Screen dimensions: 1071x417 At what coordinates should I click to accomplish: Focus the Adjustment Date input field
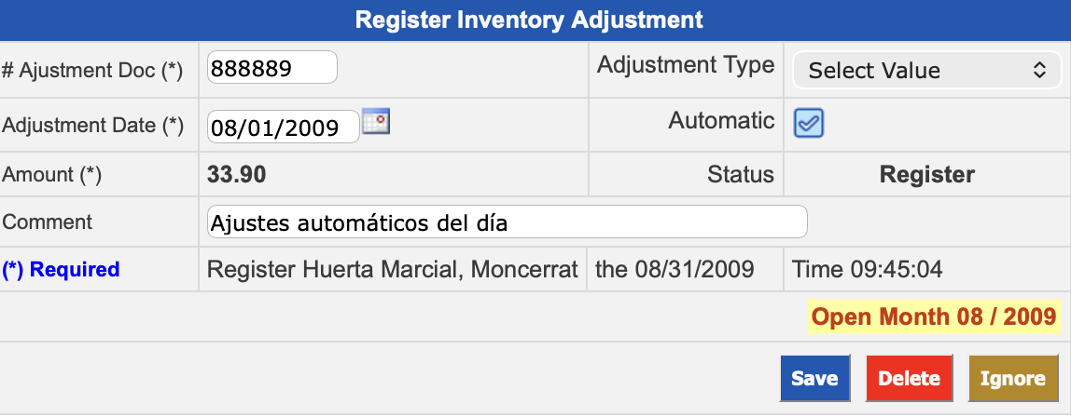coord(283,128)
